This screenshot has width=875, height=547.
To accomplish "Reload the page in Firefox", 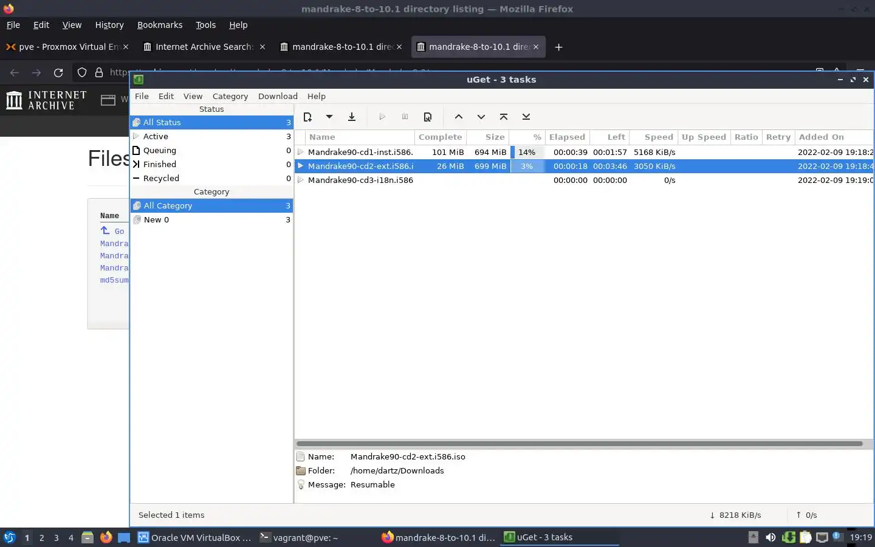I will tap(58, 73).
